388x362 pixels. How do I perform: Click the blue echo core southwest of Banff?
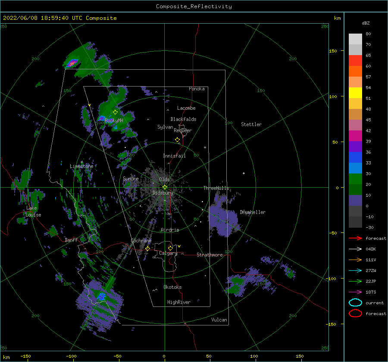tap(101, 296)
